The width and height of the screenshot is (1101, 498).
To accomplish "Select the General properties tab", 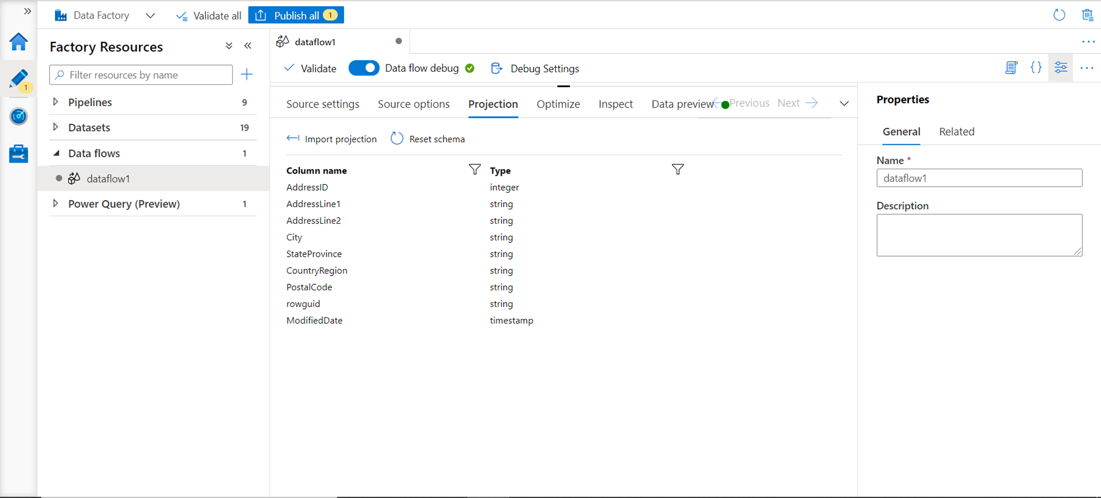I will coord(901,132).
